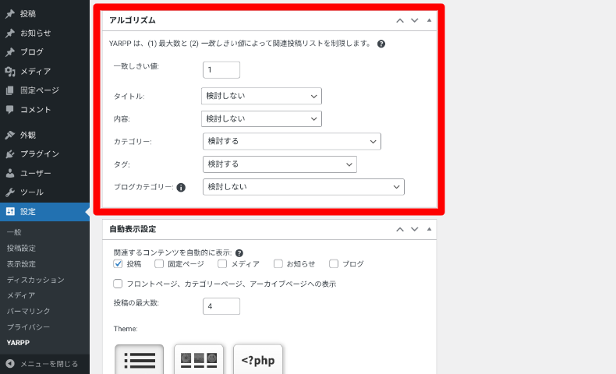Click the 投稿 pin icon in sidebar
The height and width of the screenshot is (374, 616).
pyautogui.click(x=10, y=14)
